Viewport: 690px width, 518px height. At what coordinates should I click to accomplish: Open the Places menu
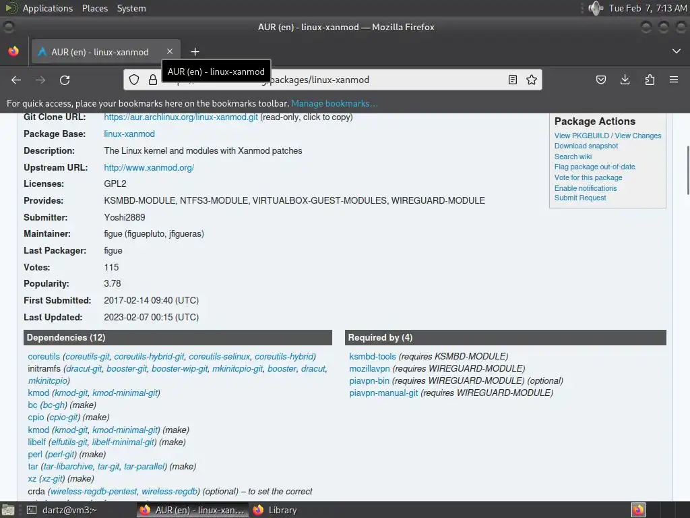coord(94,8)
